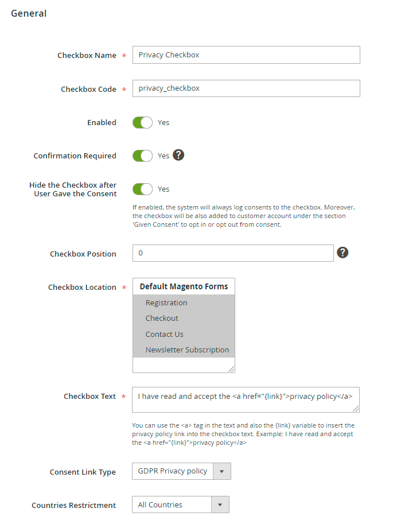Click the Checkbox Position input field
393x524 pixels.
tap(233, 253)
